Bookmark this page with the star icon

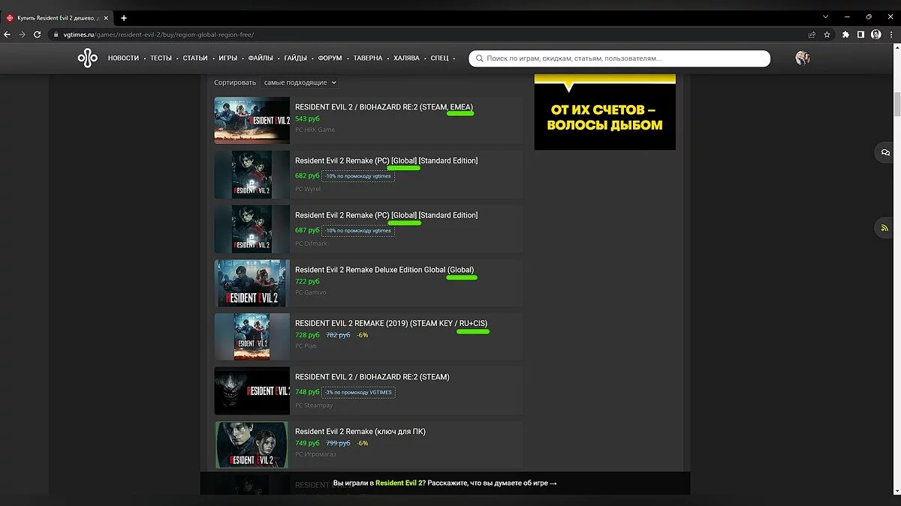827,34
